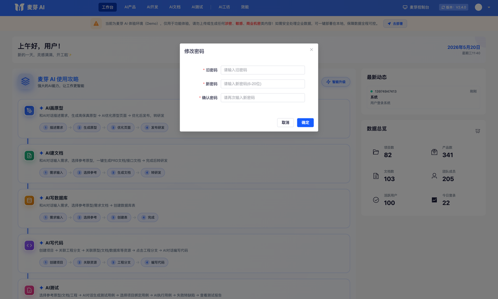The image size is (498, 299).
Task: Open the AI文档 menu
Action: 175,7
